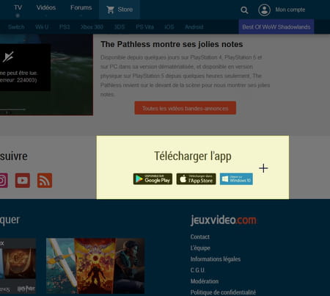Open the RSS feed icon

(x=45, y=181)
